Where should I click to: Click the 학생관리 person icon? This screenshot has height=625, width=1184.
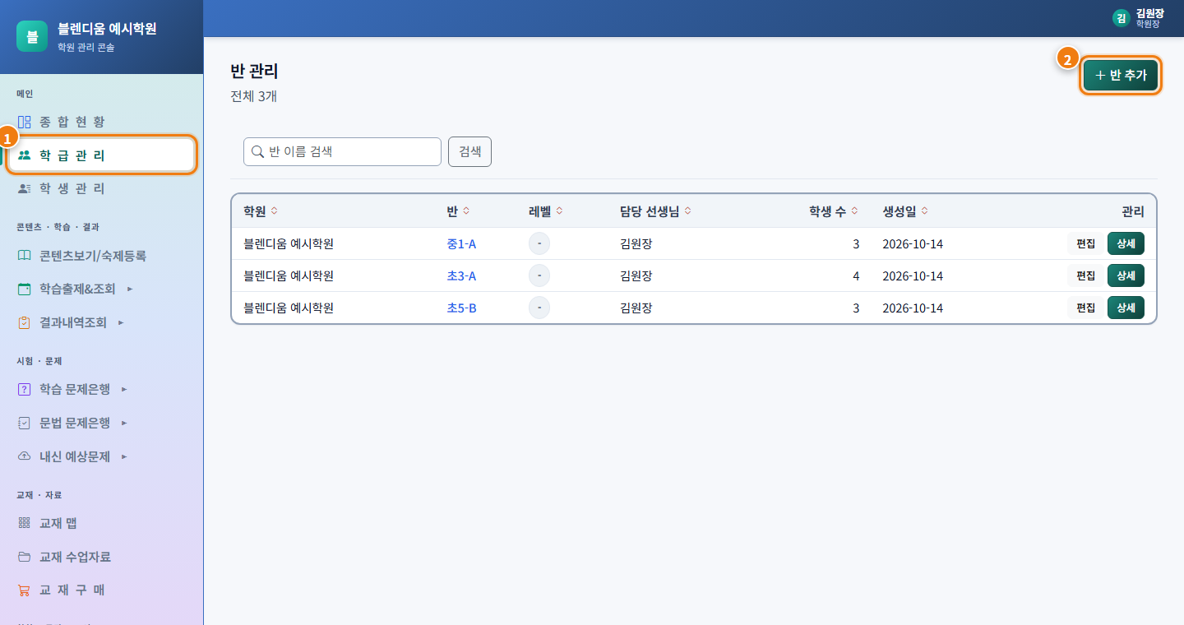pos(25,189)
